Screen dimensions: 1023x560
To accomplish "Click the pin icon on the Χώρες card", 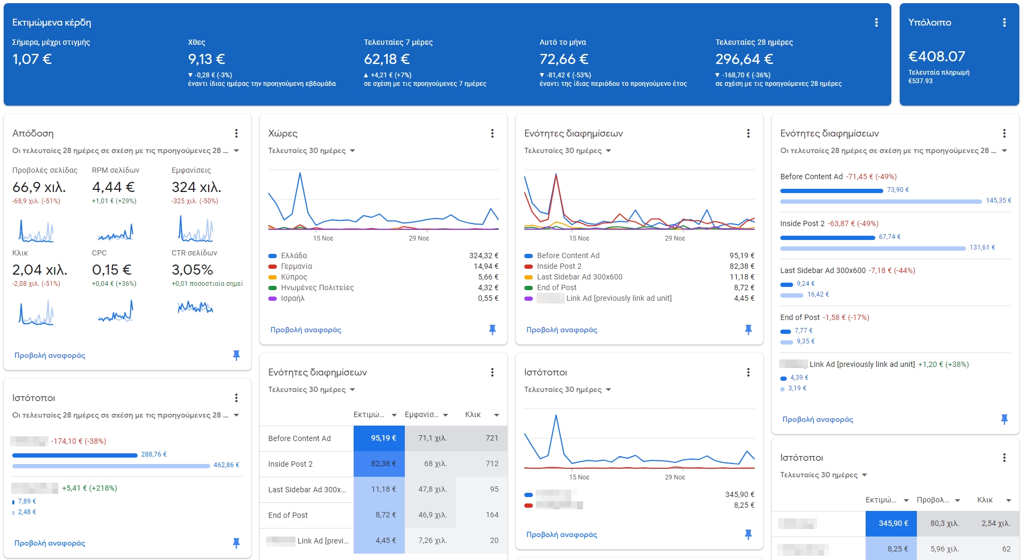I will coord(492,330).
